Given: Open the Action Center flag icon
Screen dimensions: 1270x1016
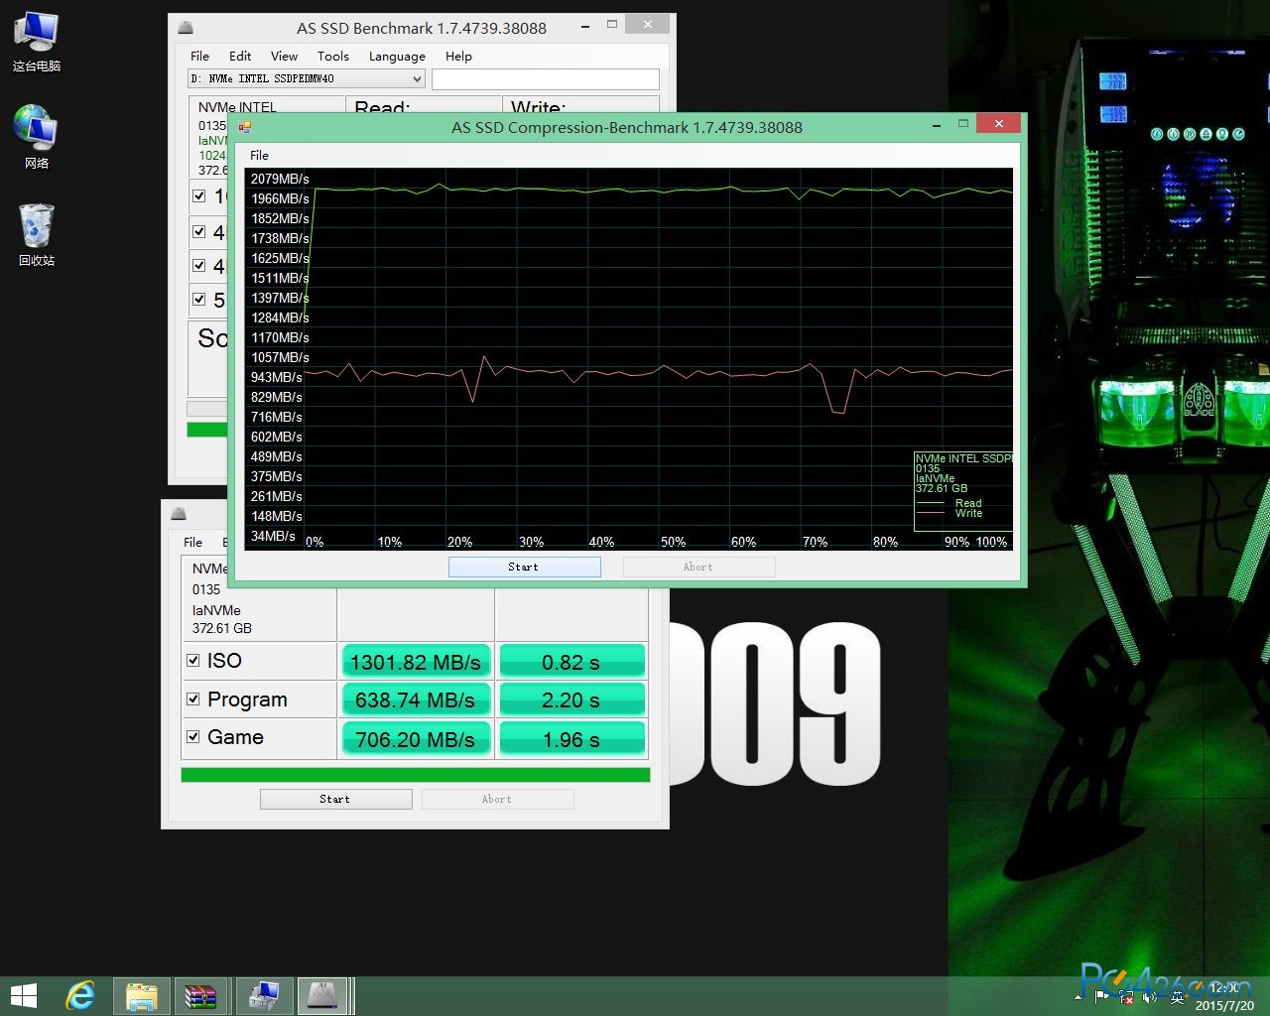Looking at the screenshot, I should click(x=1102, y=997).
